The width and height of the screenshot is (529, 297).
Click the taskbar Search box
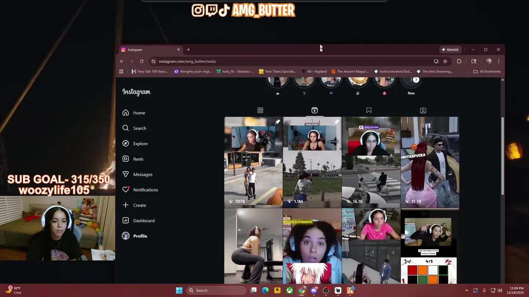pyautogui.click(x=217, y=290)
